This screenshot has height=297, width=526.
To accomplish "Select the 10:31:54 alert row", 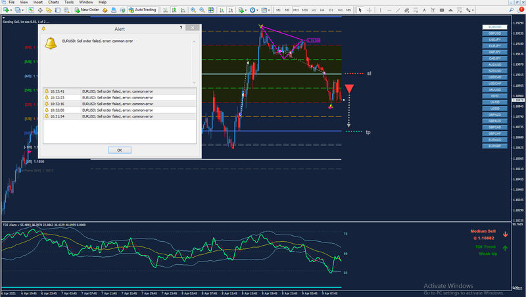I will (120, 116).
